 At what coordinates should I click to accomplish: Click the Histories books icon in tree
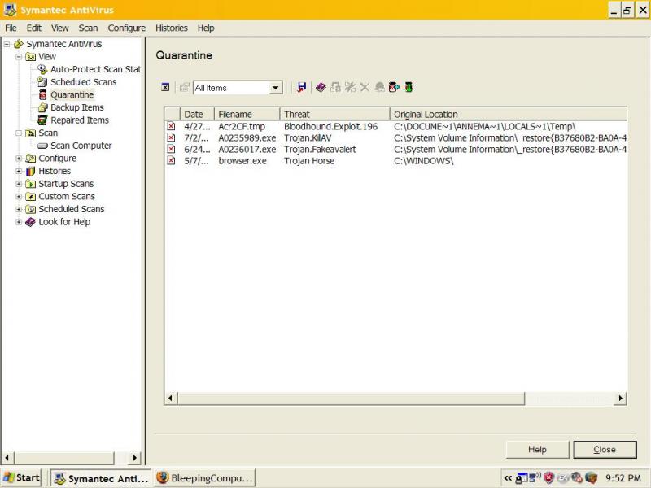(30, 171)
